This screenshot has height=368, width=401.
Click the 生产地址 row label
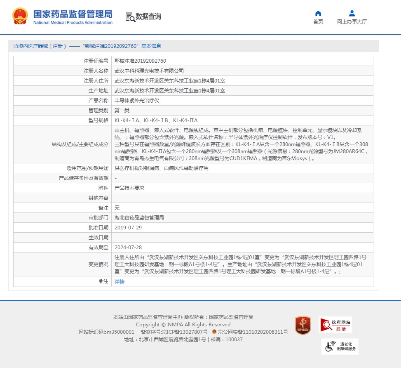[x=98, y=91]
